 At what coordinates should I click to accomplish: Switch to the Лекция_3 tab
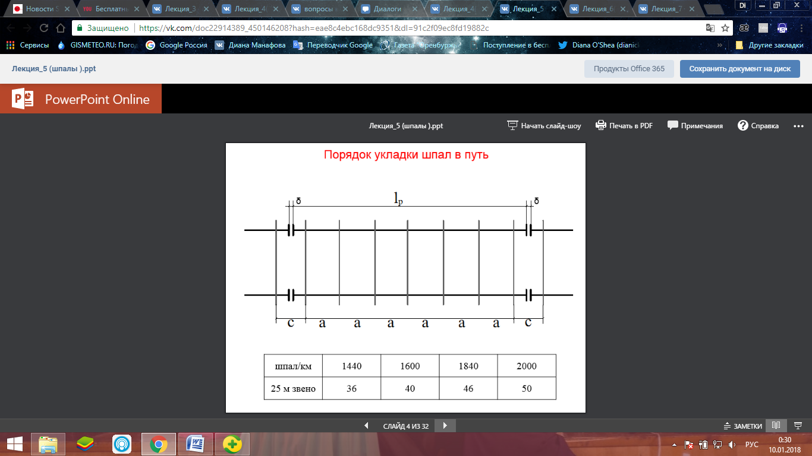tap(181, 8)
